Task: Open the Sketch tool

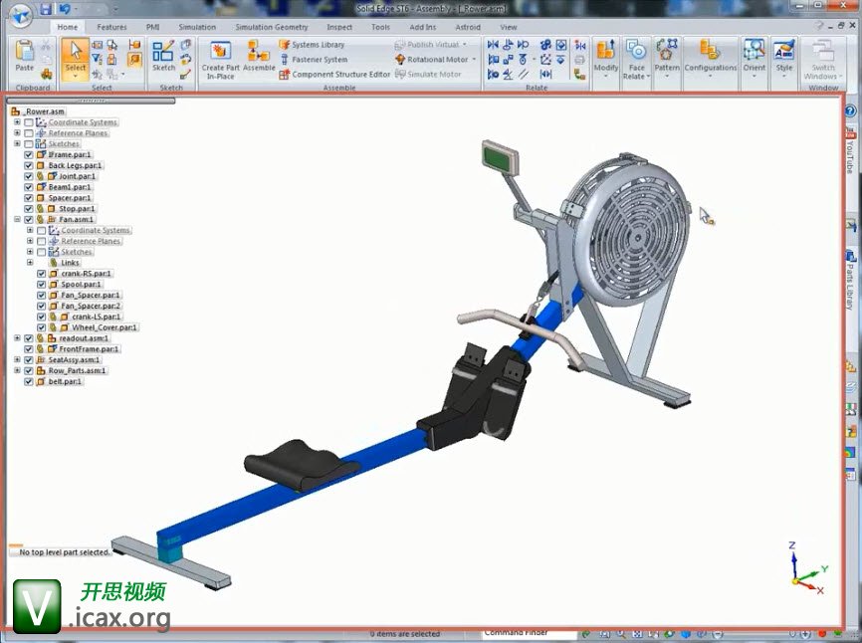Action: (x=163, y=56)
